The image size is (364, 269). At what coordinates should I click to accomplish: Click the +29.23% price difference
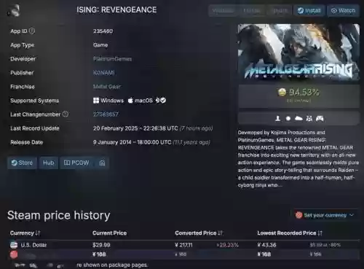click(x=228, y=245)
